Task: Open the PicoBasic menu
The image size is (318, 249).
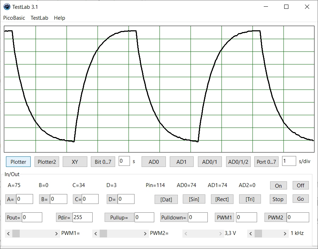Action: point(14,18)
